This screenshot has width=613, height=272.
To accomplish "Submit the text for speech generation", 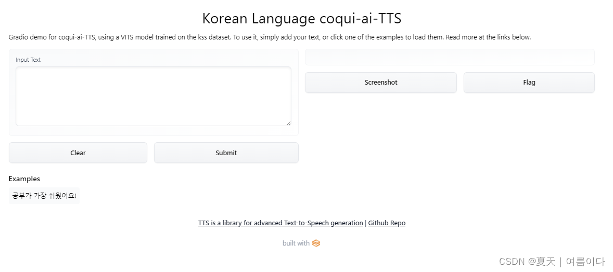I will [x=226, y=153].
